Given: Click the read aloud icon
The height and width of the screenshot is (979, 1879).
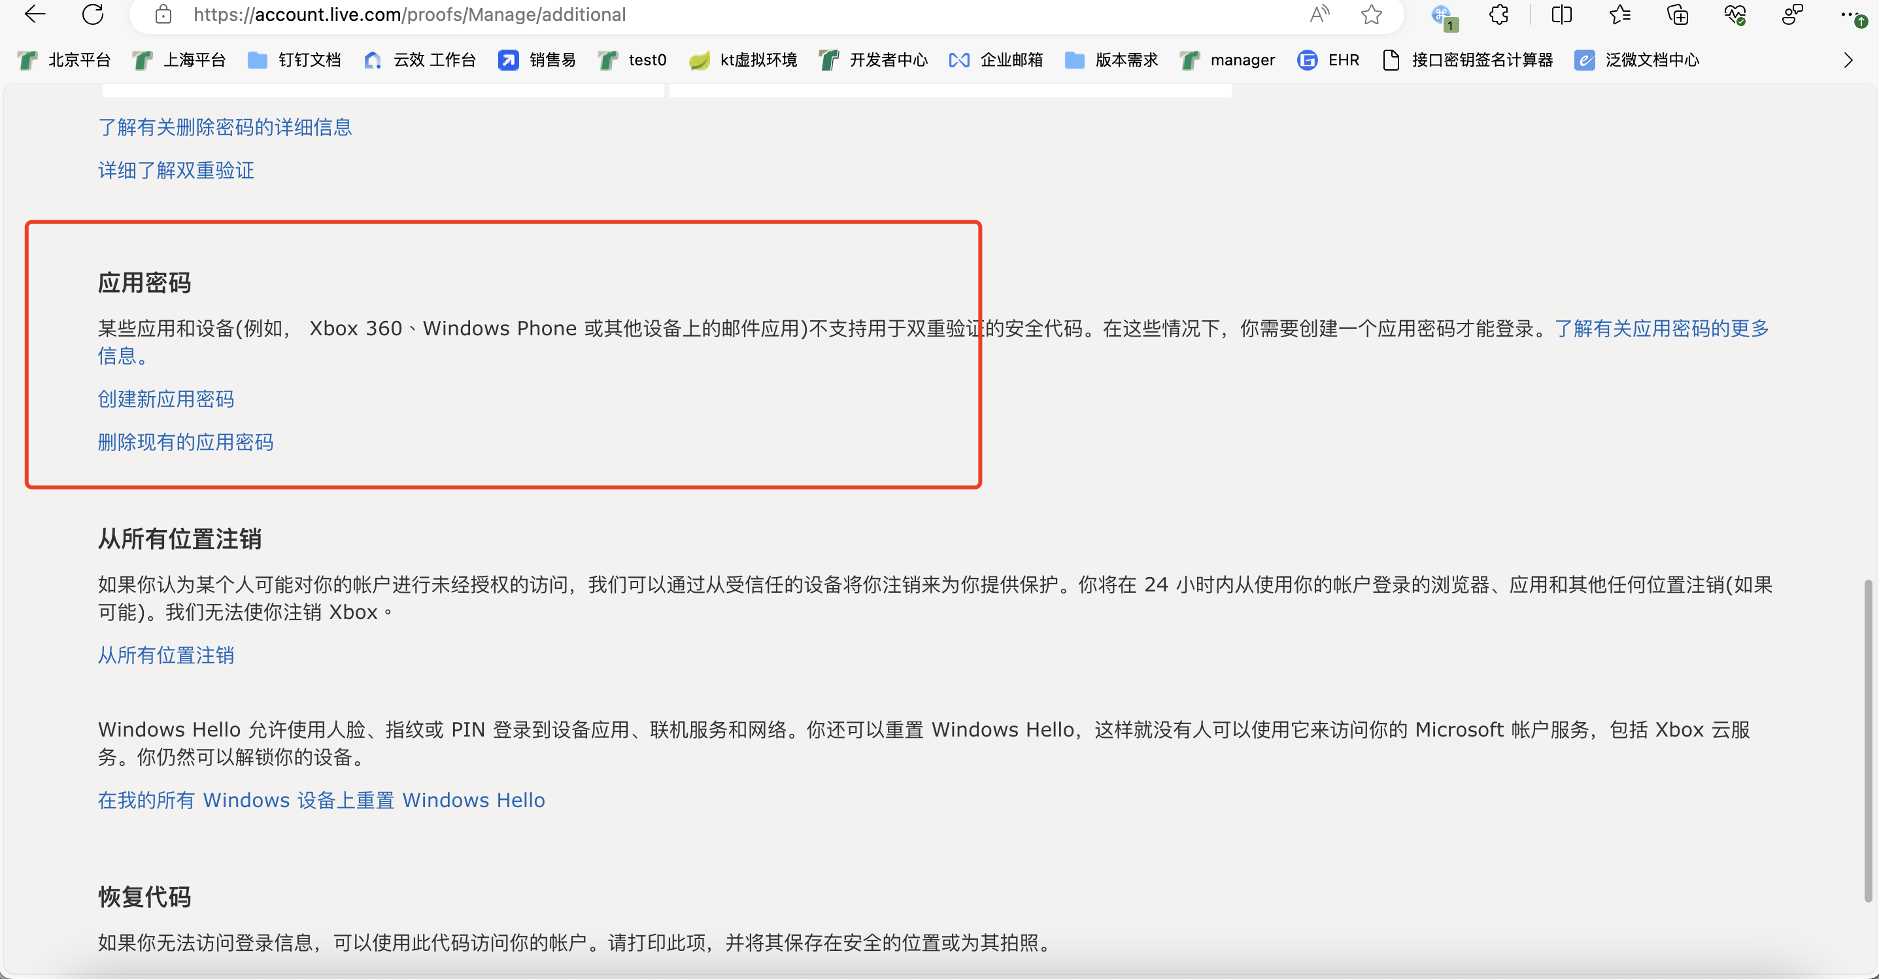Looking at the screenshot, I should pos(1319,14).
